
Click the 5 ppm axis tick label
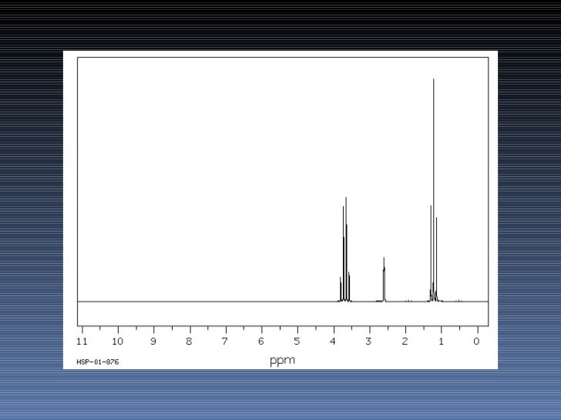[297, 342]
